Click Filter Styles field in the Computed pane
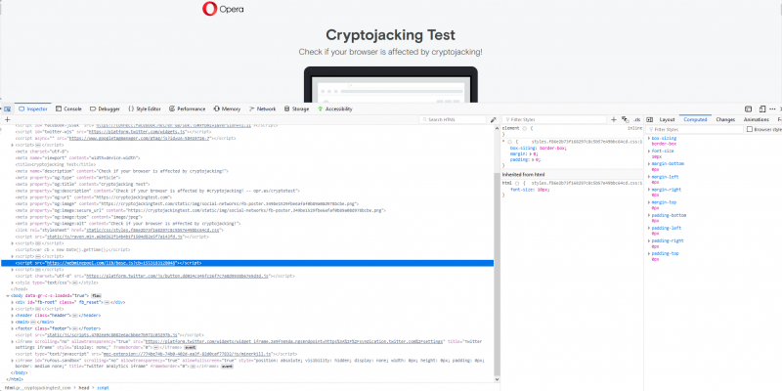The width and height of the screenshot is (782, 391). [x=695, y=129]
